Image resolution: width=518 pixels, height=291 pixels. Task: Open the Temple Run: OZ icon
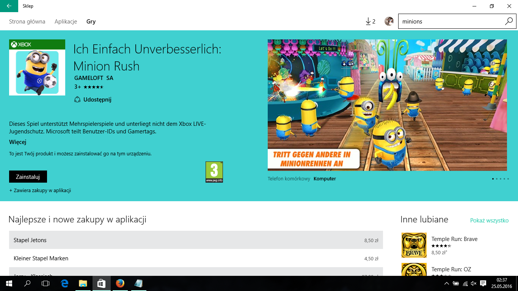click(414, 269)
